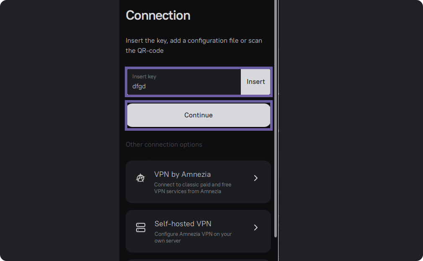Click the 'Insert key' field label

coord(144,77)
